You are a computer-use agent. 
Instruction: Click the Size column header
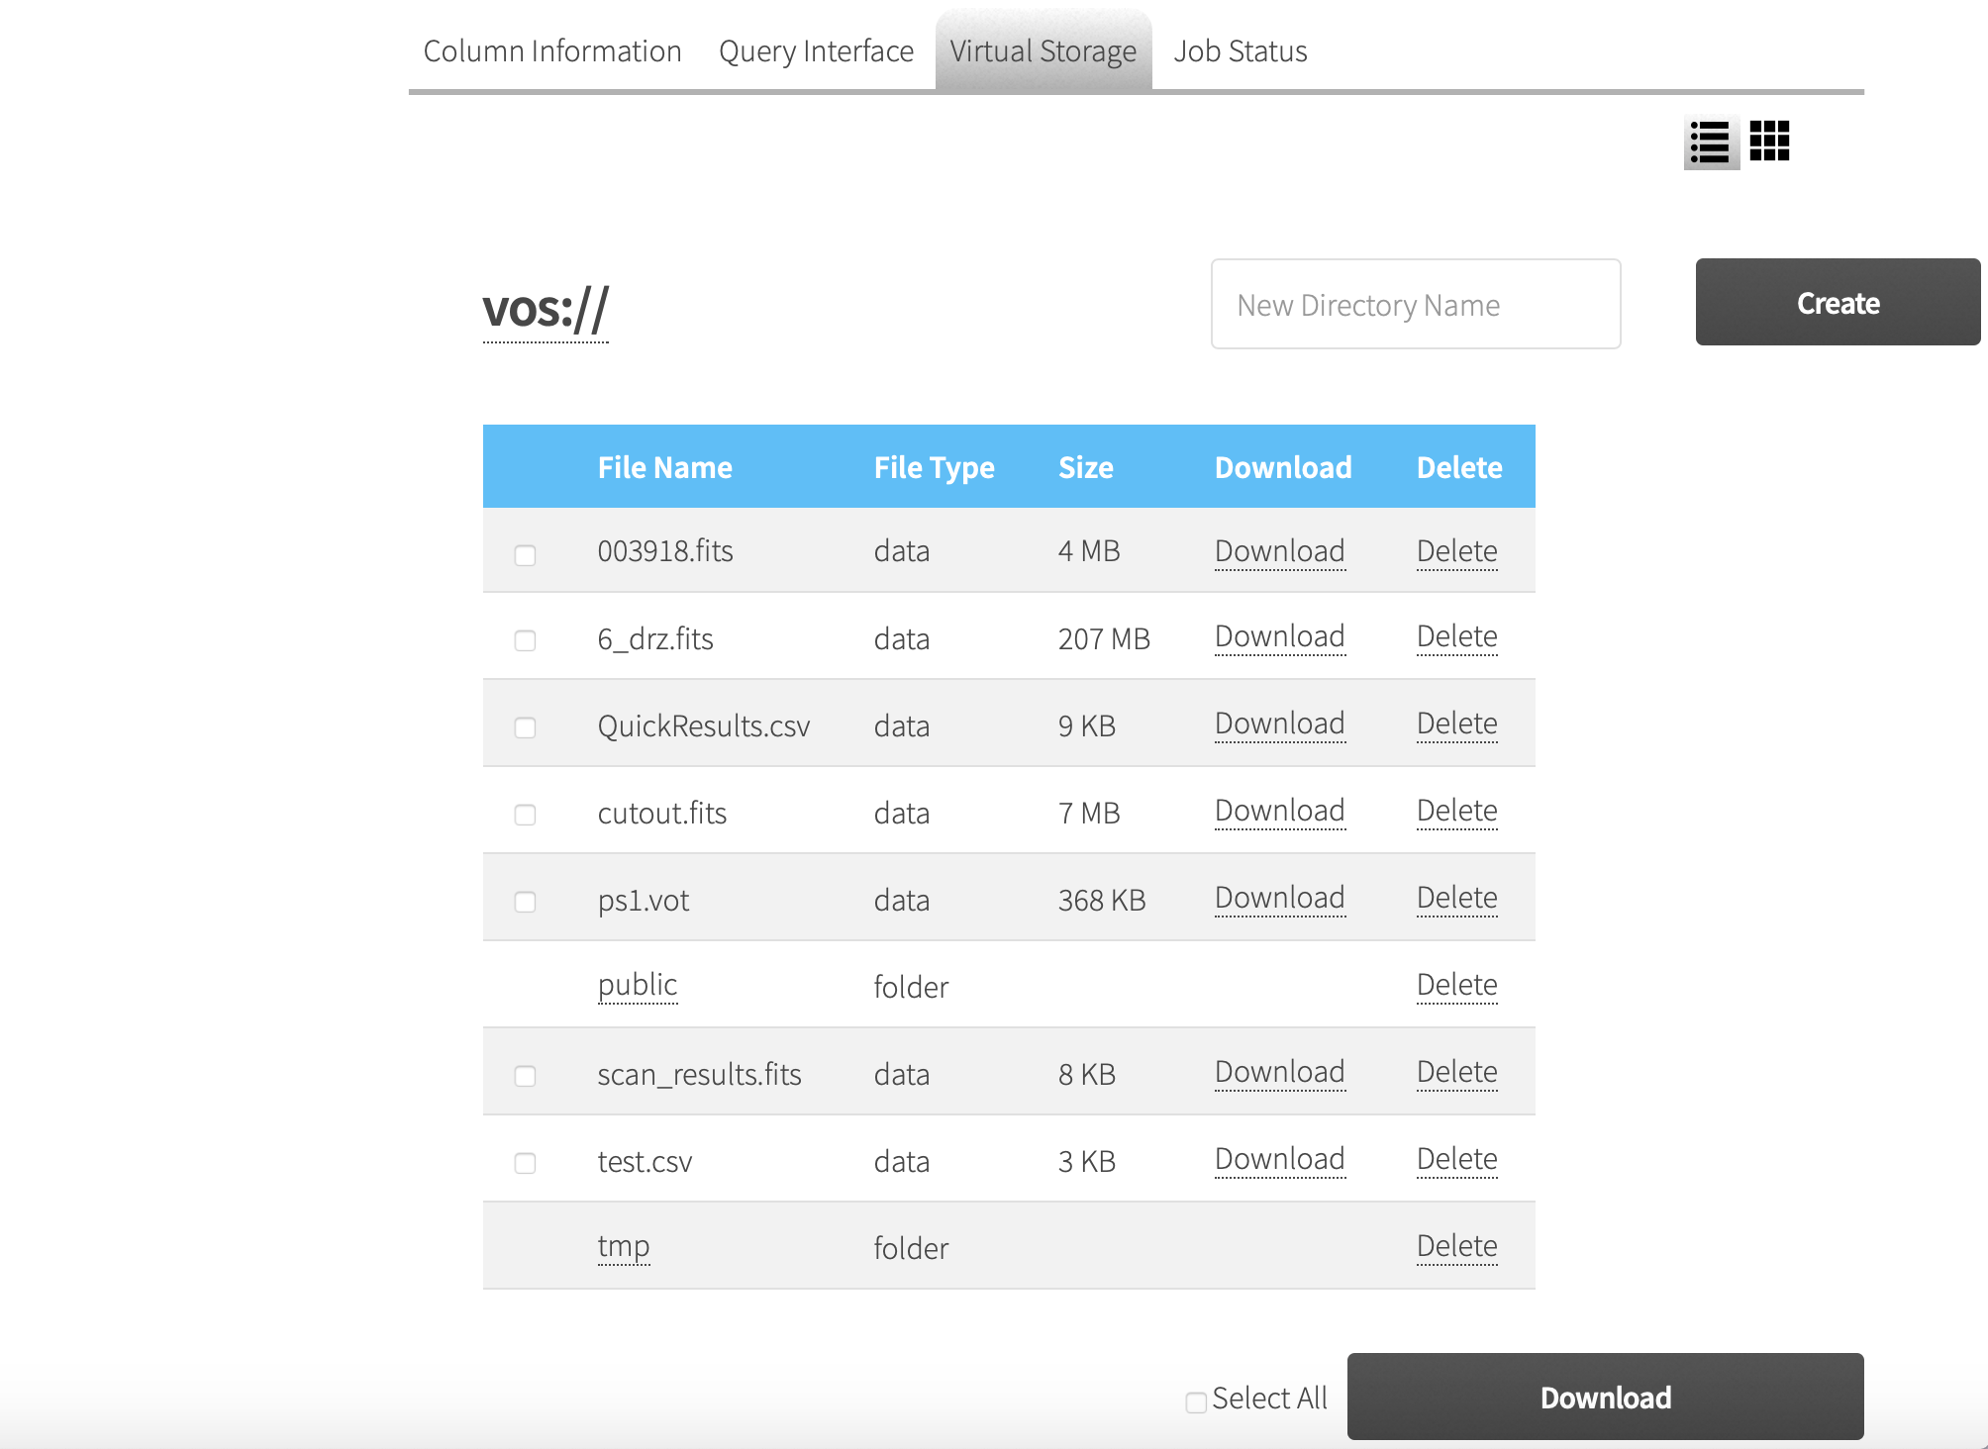click(x=1085, y=467)
